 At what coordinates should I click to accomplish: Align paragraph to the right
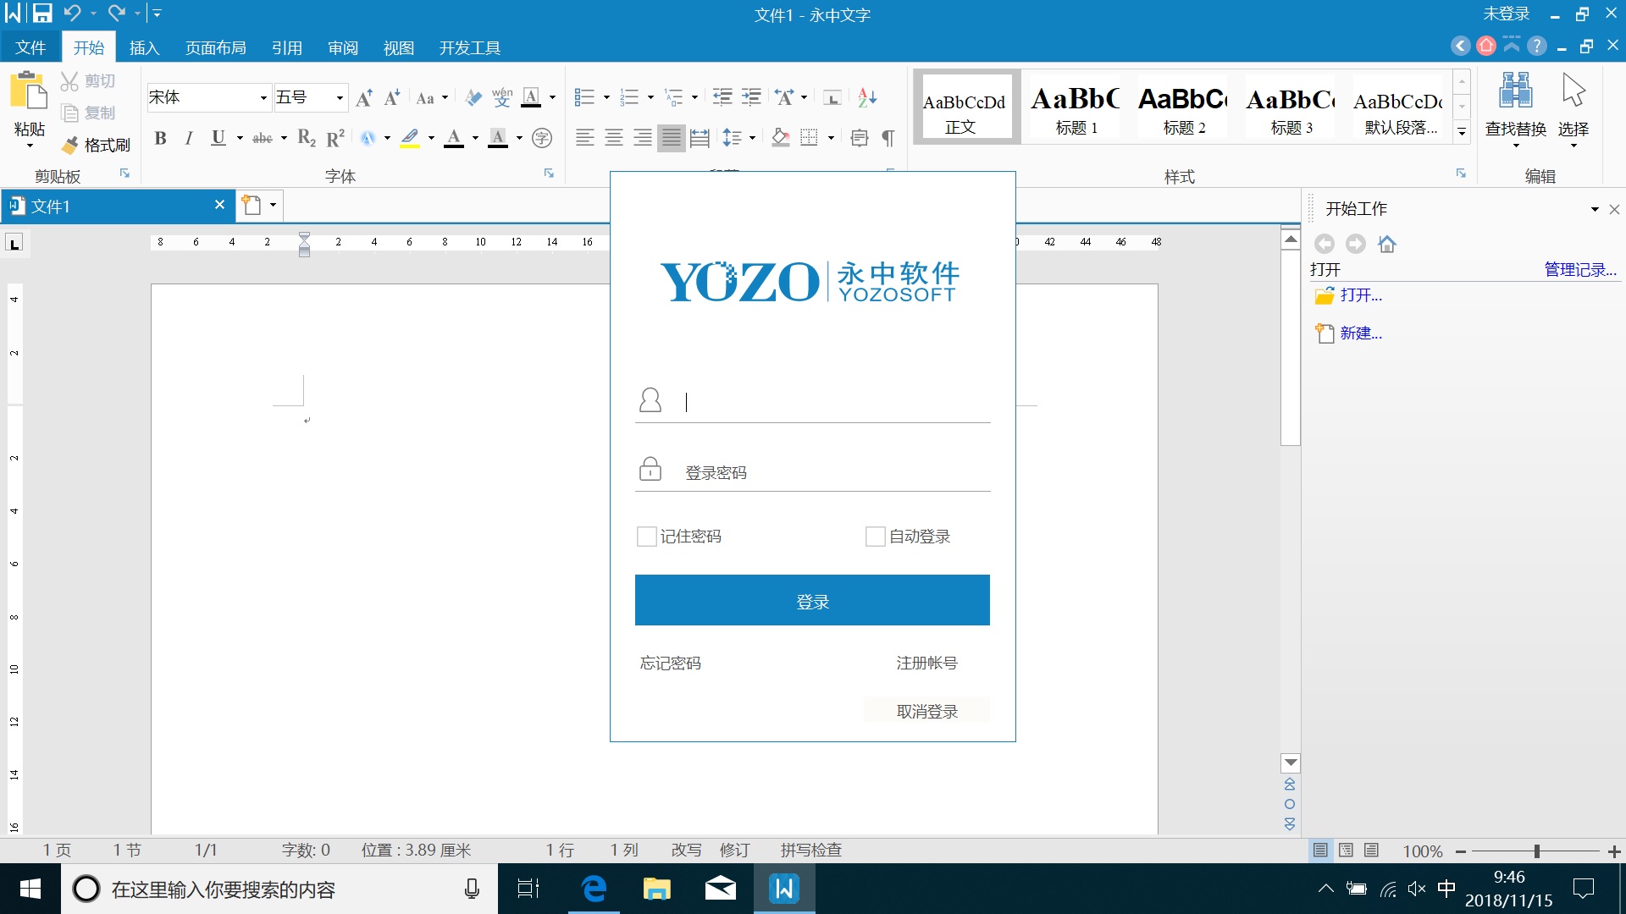click(x=642, y=138)
